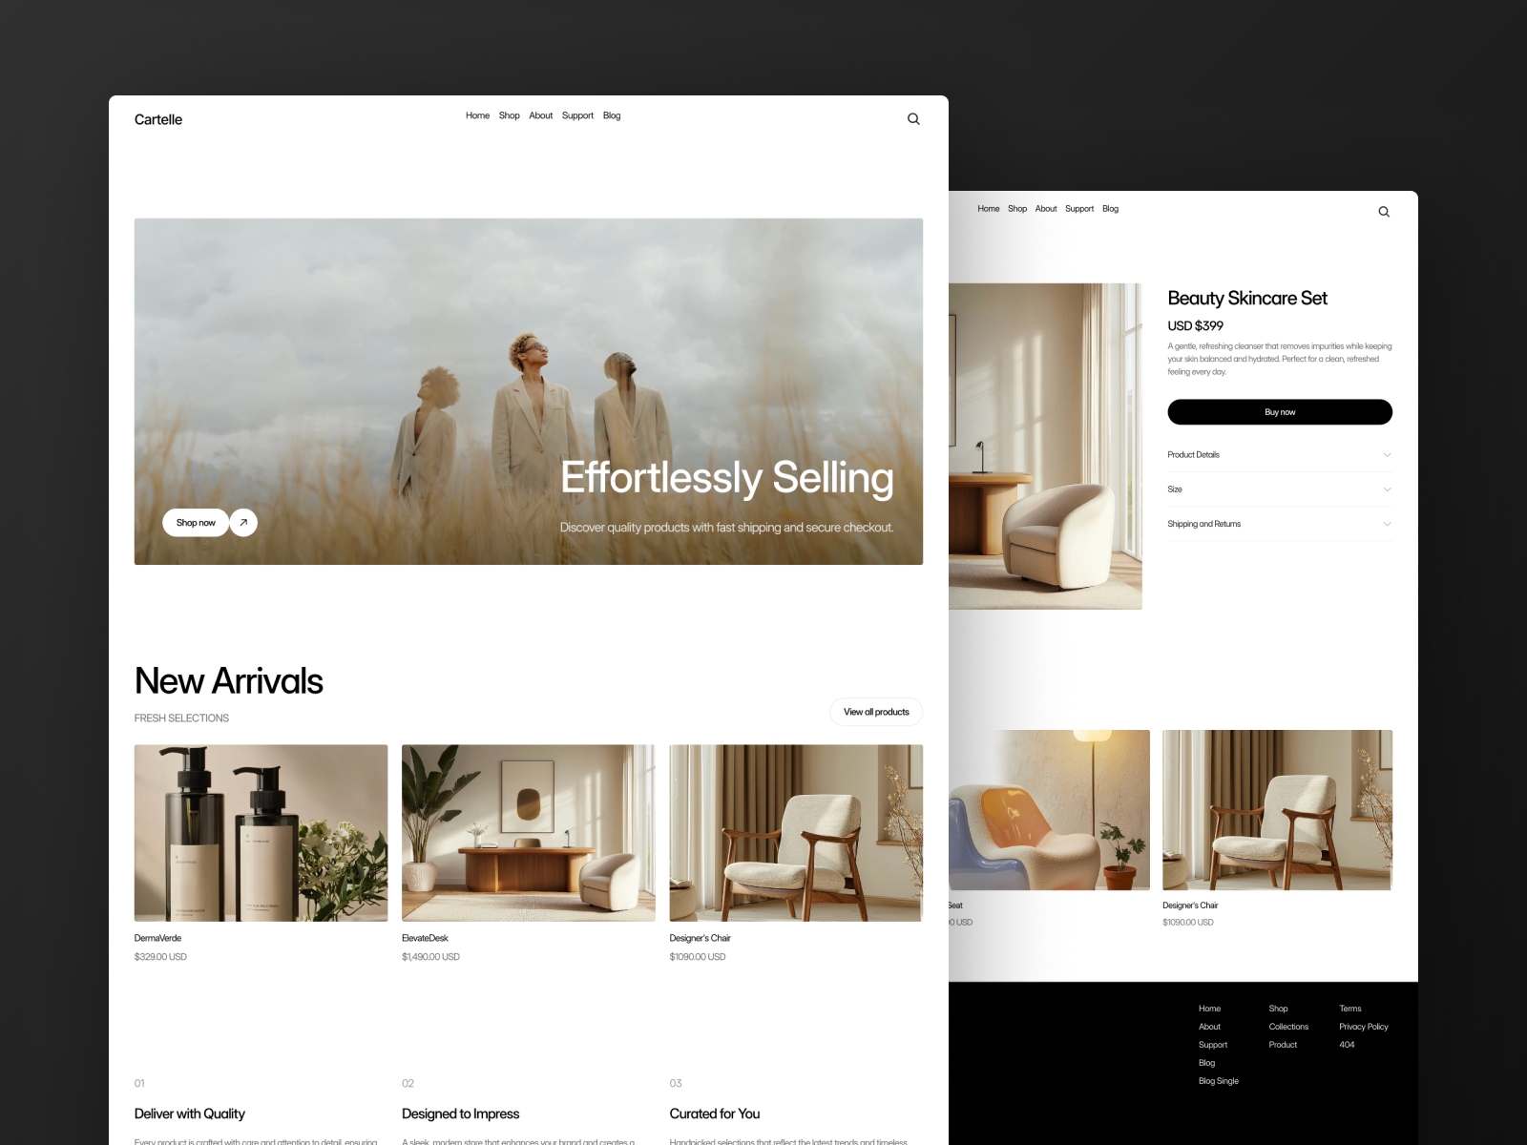
Task: Expand the Size accordion
Action: point(1279,489)
